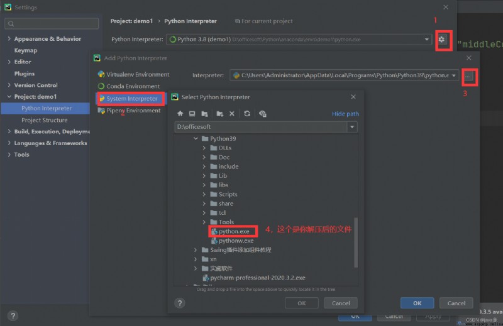Browse for interpreter with ellipsis button
This screenshot has height=326, width=503.
(468, 76)
